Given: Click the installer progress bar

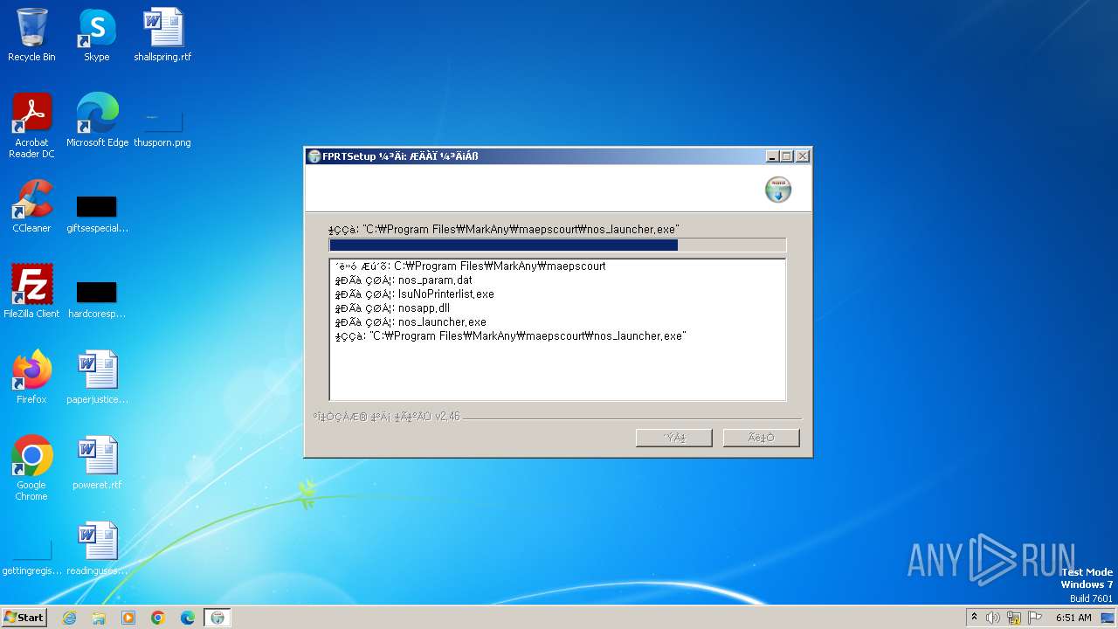Looking at the screenshot, I should pos(557,245).
